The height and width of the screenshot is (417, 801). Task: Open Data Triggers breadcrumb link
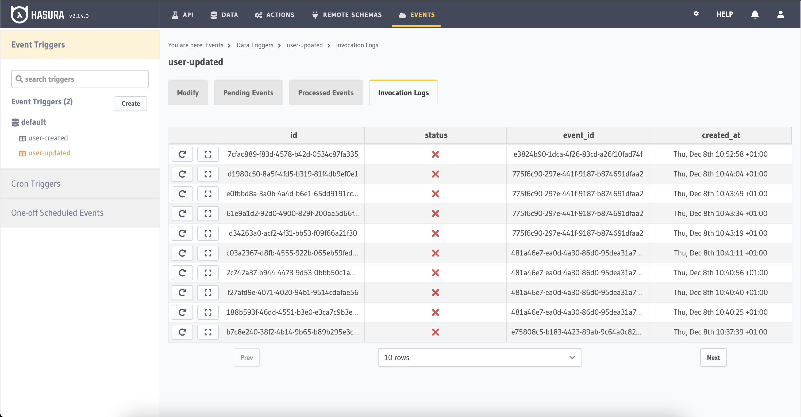(x=254, y=45)
